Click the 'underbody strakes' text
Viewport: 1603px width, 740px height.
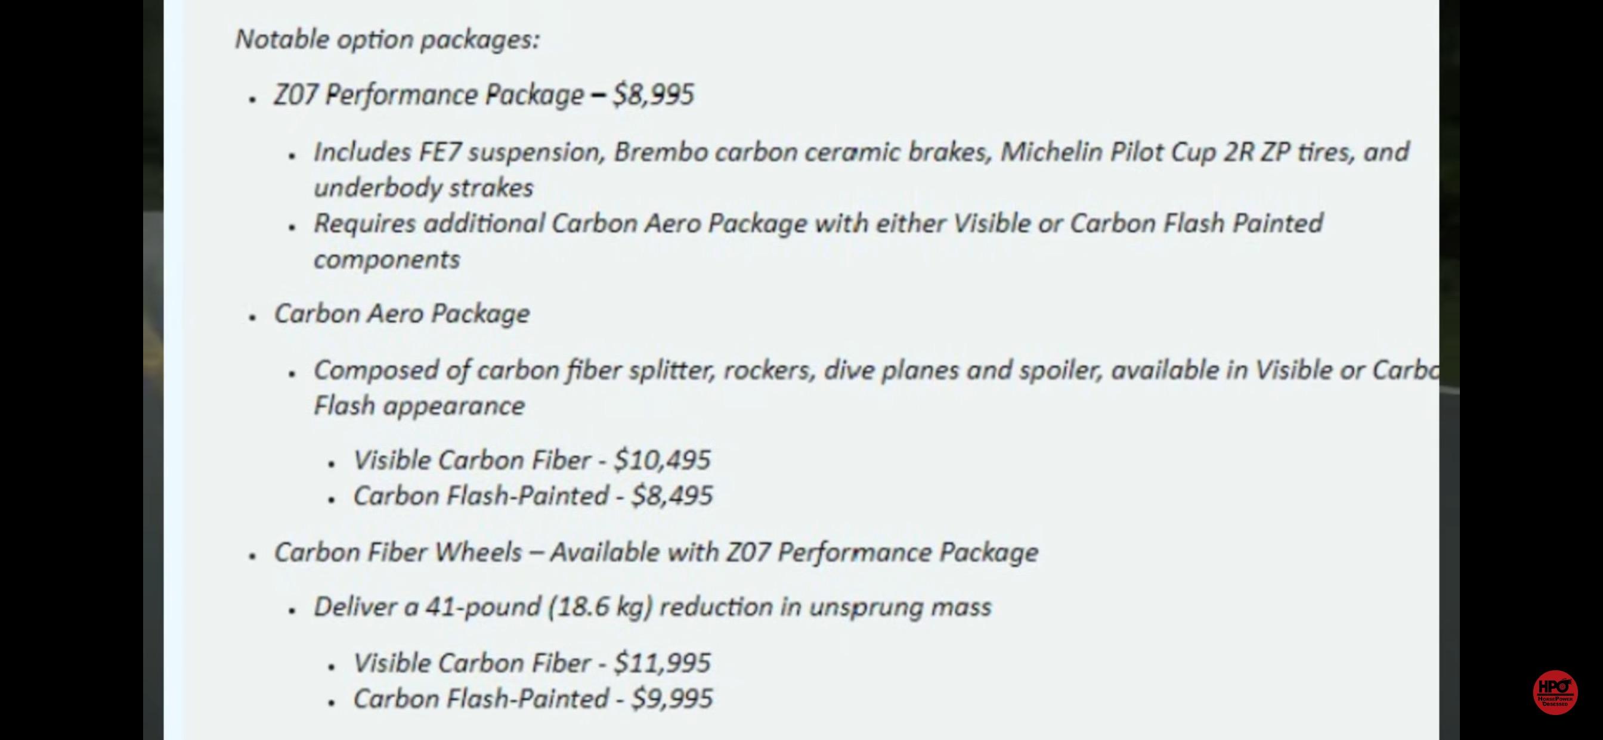[423, 188]
